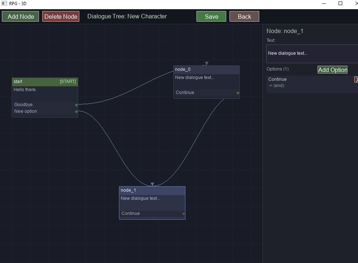This screenshot has height=263, width=358.
Task: Select the node_1 header
Action: 152,191
